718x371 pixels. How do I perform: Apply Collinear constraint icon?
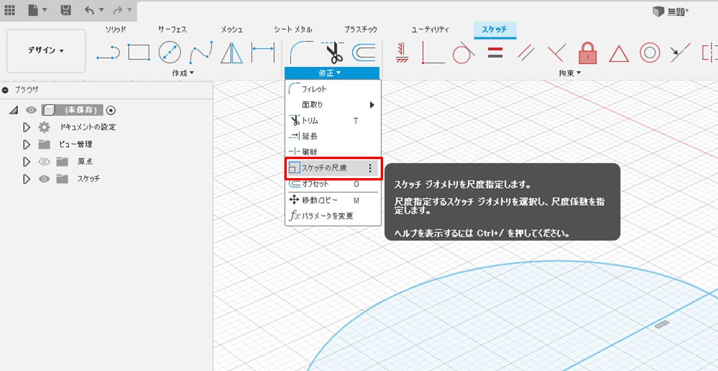[x=681, y=53]
